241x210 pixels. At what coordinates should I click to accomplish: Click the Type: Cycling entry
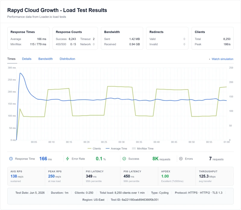[x=160, y=193]
